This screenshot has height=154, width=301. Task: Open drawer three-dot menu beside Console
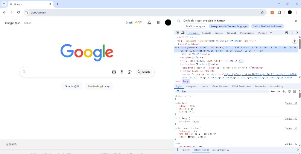coord(177,150)
